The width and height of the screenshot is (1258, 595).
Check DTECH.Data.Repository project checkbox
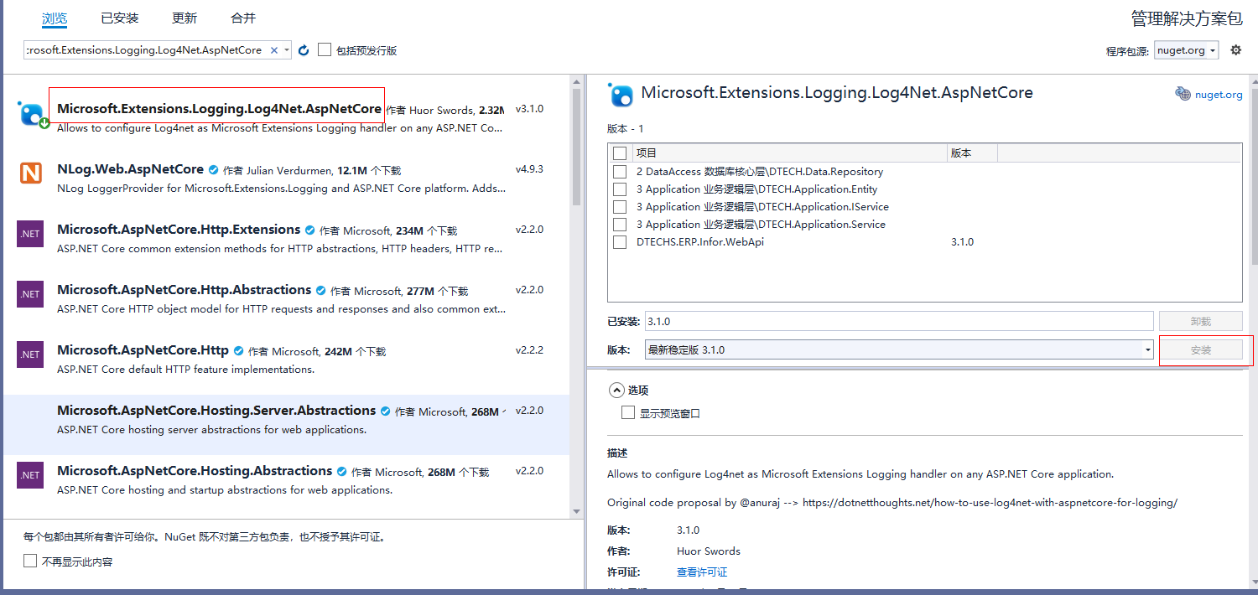click(620, 172)
